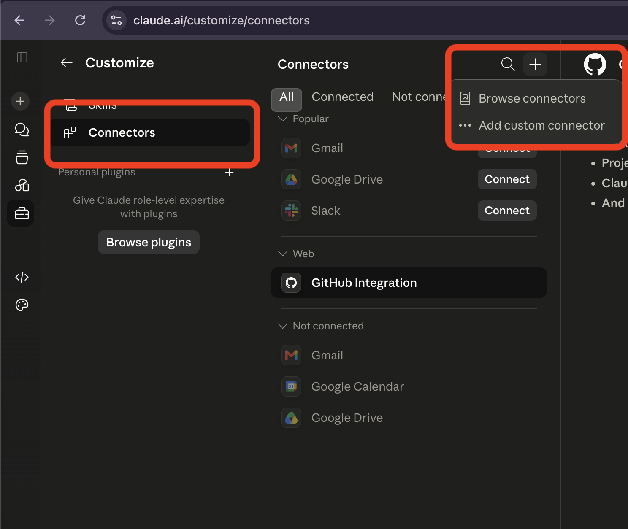Click the Google Calendar icon
This screenshot has width=628, height=529.
[291, 386]
